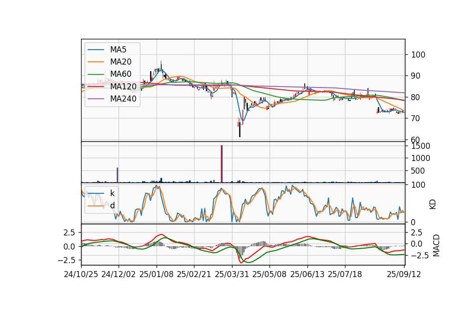Click the 24/10/25 date axis label
The height and width of the screenshot is (323, 450).
pos(81,274)
